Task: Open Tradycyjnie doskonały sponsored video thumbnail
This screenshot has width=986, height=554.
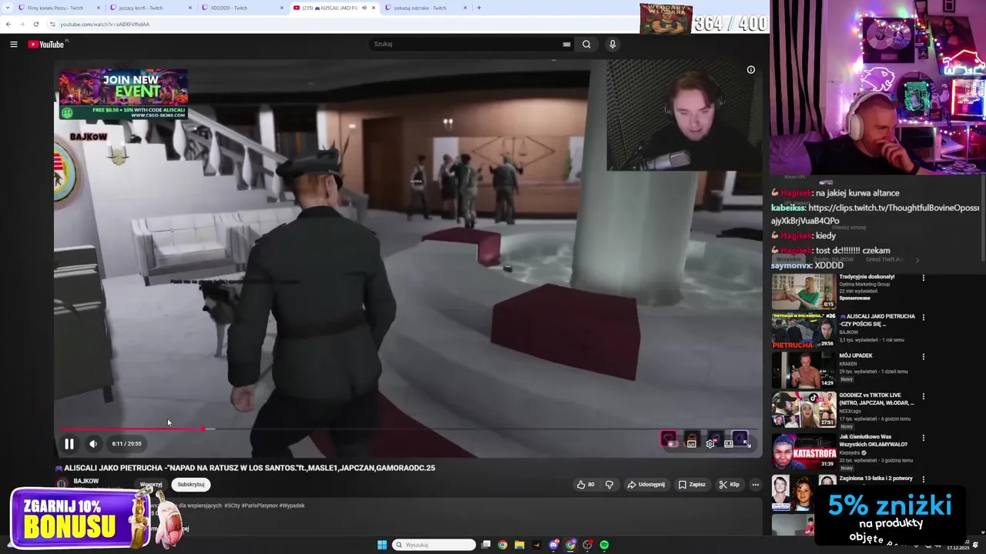Action: [803, 291]
